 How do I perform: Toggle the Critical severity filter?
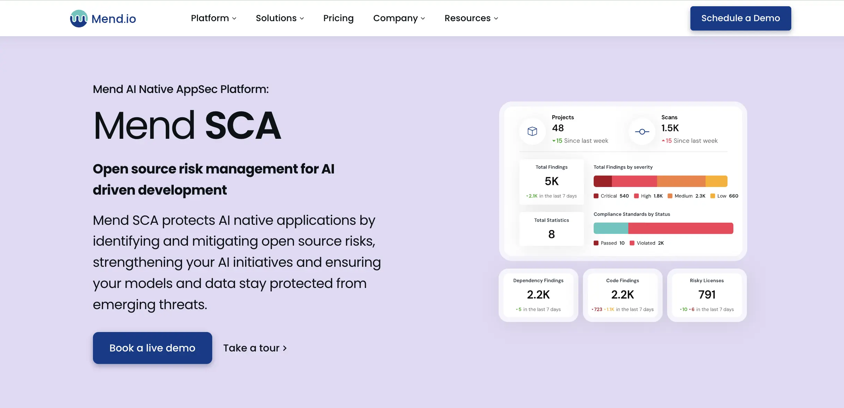point(597,196)
